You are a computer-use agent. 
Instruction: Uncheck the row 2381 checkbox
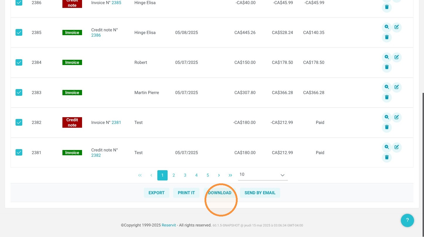19,152
